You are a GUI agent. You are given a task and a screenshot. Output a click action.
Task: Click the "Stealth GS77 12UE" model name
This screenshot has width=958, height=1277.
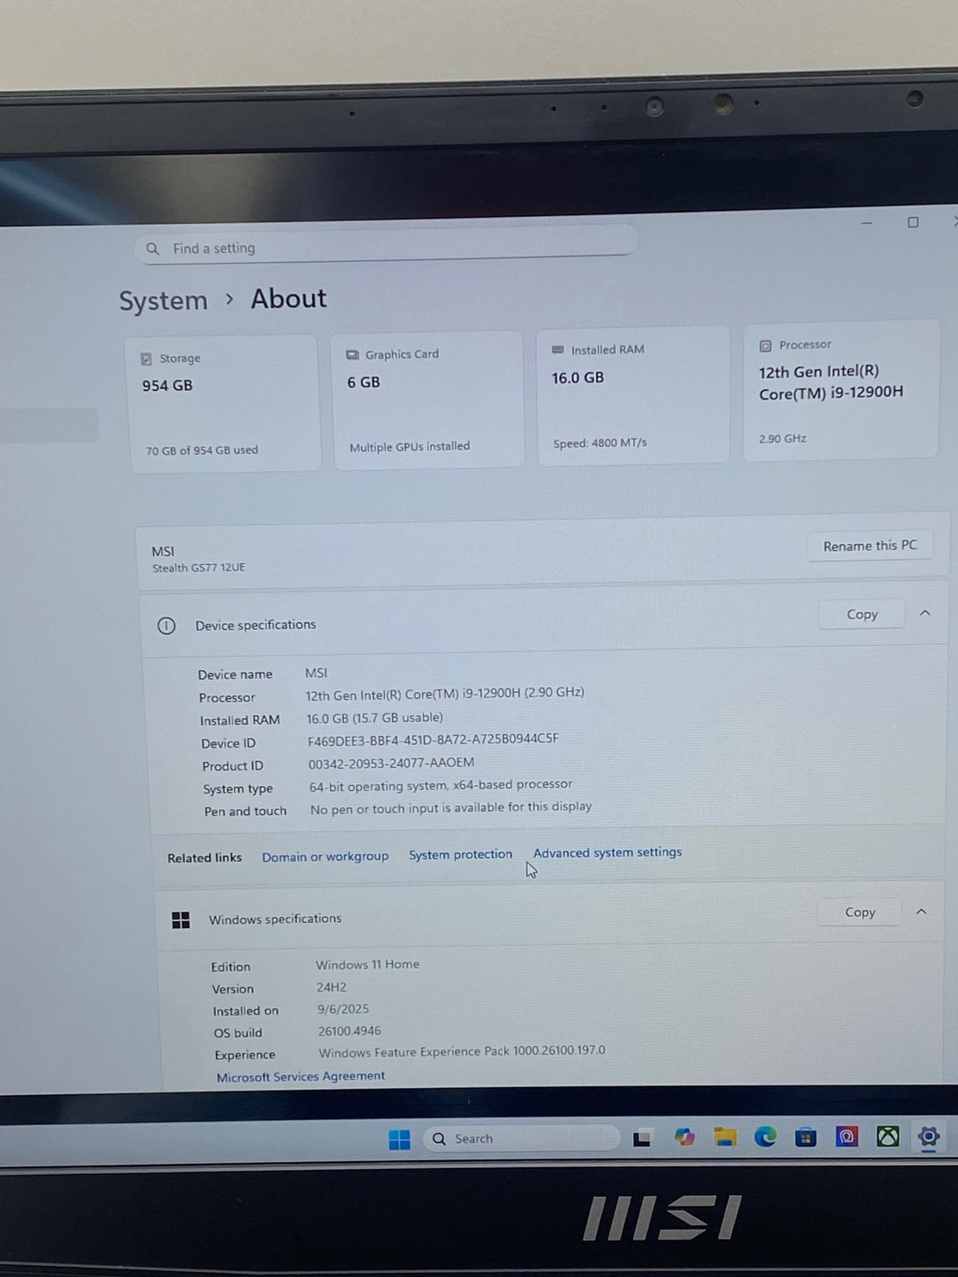click(x=198, y=568)
